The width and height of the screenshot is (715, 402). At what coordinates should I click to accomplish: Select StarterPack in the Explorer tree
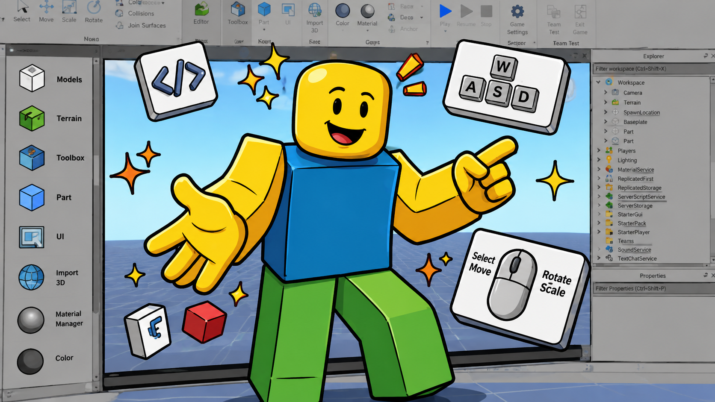pyautogui.click(x=632, y=223)
